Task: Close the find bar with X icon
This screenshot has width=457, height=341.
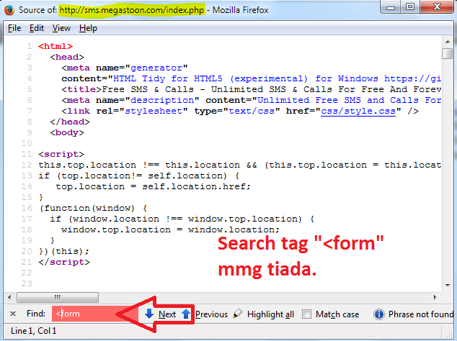Action: click(13, 314)
